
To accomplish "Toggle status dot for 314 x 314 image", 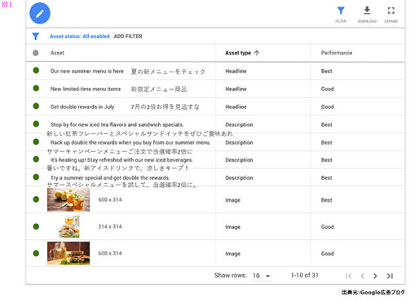I will tap(36, 226).
